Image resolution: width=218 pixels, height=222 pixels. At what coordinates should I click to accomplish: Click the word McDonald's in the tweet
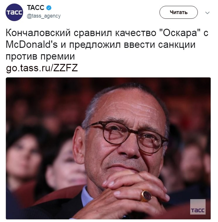coord(32,45)
